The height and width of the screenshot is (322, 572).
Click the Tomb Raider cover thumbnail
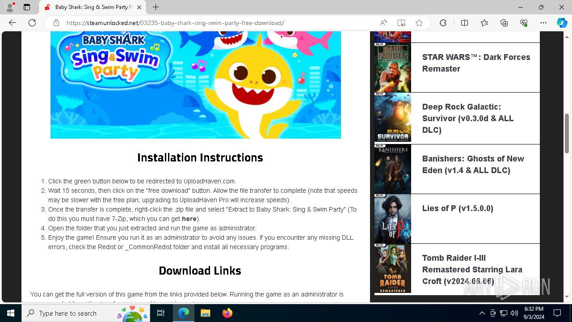pos(392,268)
